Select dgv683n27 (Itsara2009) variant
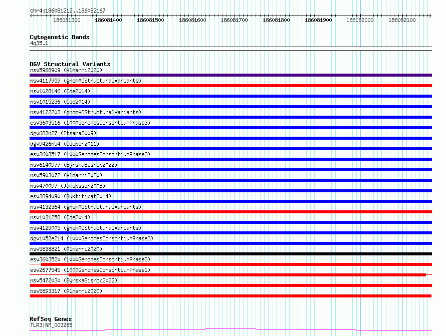 [63, 133]
